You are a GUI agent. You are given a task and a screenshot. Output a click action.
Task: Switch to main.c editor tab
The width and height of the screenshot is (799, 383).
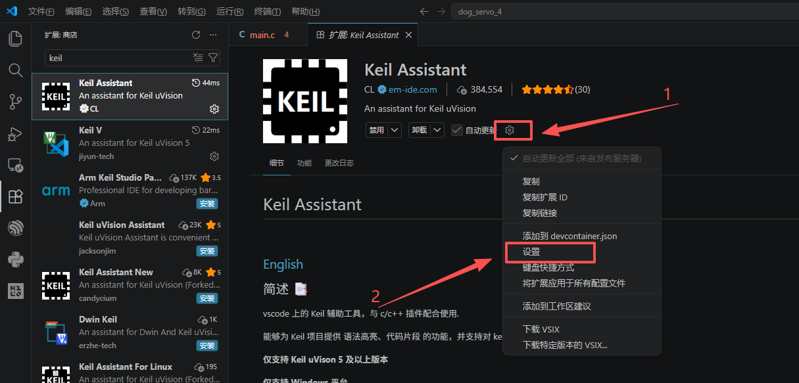268,35
